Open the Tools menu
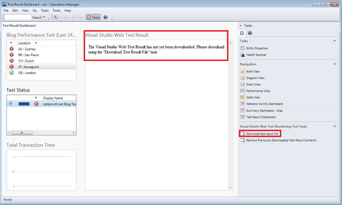342x205 pixels. point(56,10)
